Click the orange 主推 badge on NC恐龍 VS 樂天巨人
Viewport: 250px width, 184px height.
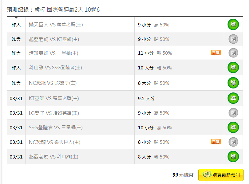pyautogui.click(x=216, y=142)
